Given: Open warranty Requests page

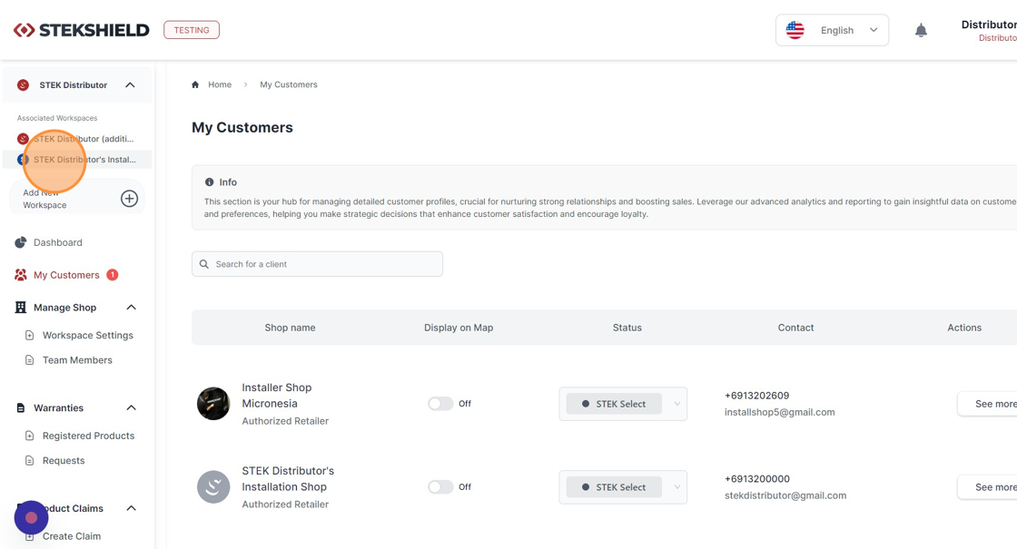Looking at the screenshot, I should [64, 460].
